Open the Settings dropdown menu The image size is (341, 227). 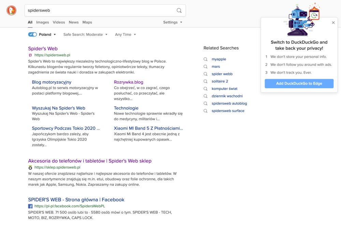[173, 22]
